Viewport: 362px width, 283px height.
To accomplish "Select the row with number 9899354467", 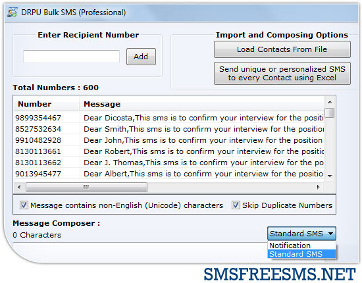I will [168, 118].
